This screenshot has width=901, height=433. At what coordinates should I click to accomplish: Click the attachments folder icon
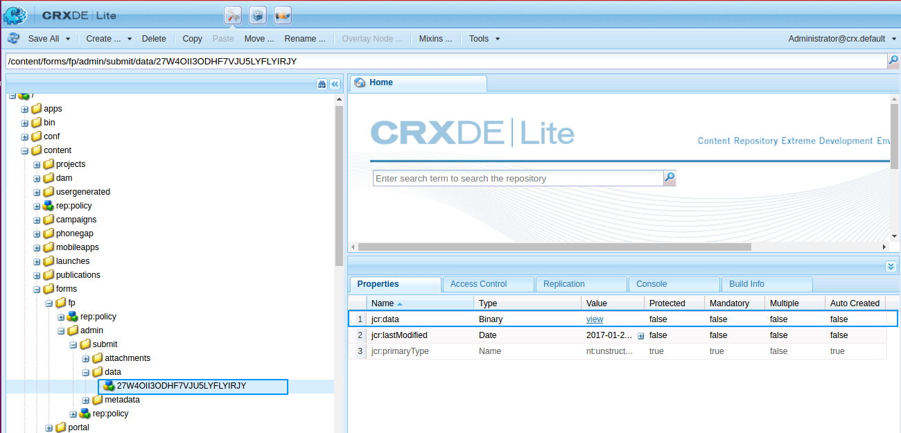click(97, 358)
